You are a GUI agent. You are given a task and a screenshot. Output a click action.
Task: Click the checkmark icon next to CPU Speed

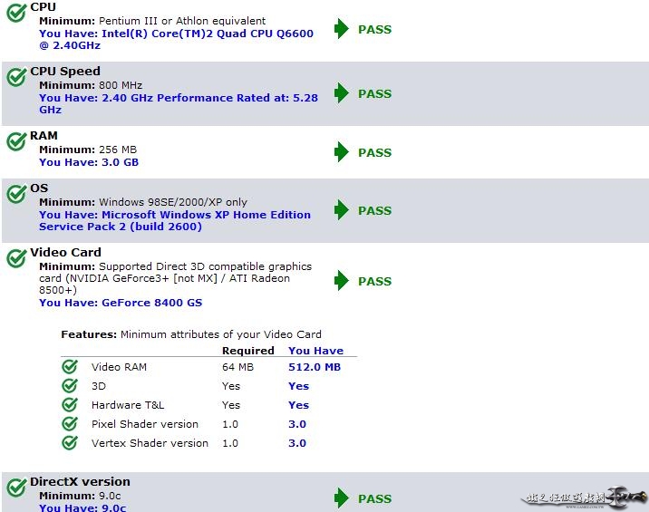click(x=16, y=77)
